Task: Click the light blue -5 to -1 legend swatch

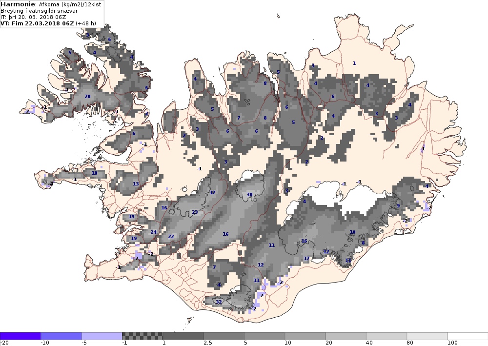Action: [102, 336]
